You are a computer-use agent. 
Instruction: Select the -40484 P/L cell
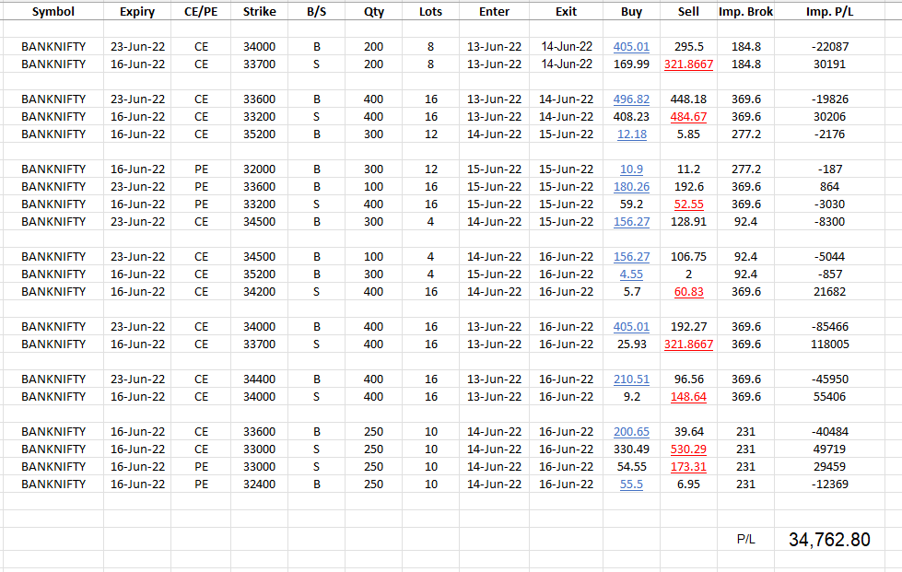829,431
